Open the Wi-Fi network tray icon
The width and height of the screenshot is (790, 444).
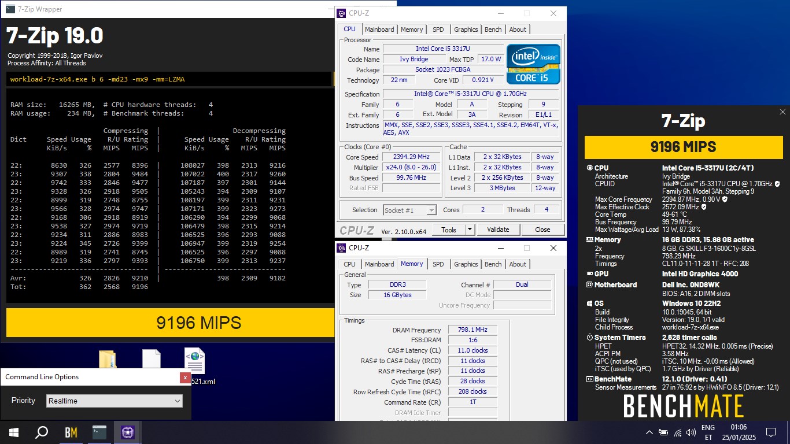(677, 432)
